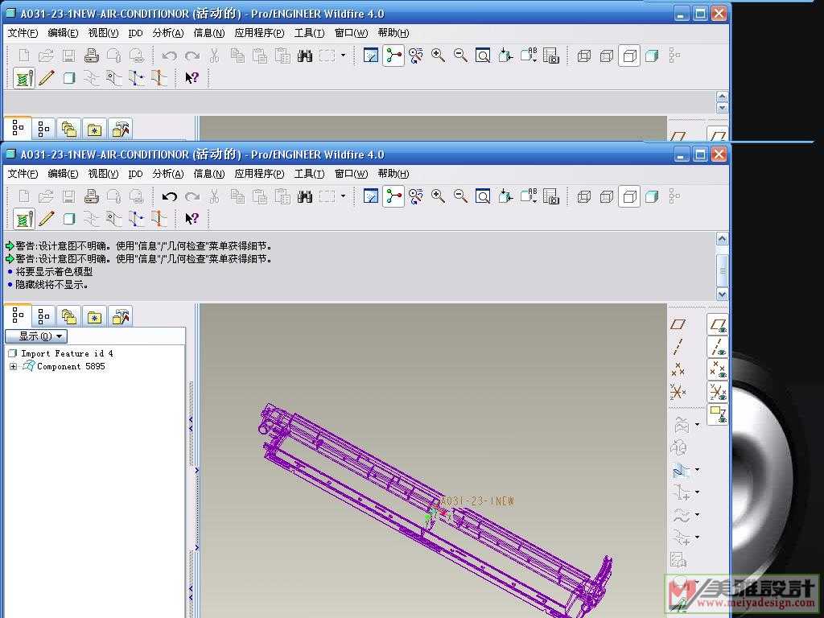
Task: Open the Connections tab with tools icon
Action: click(121, 317)
